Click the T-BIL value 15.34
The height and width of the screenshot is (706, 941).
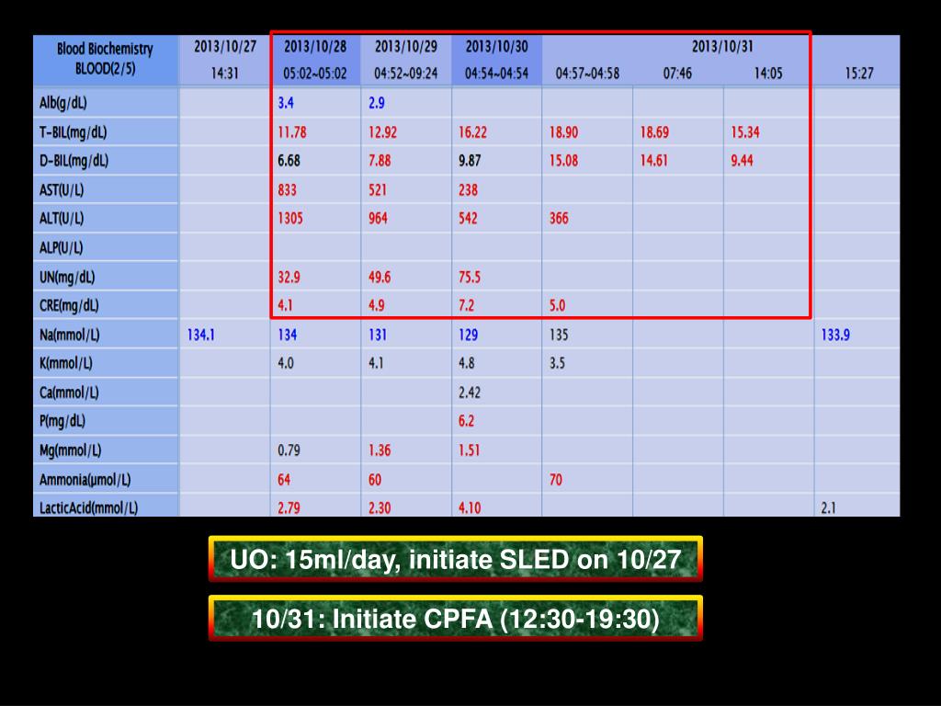744,132
